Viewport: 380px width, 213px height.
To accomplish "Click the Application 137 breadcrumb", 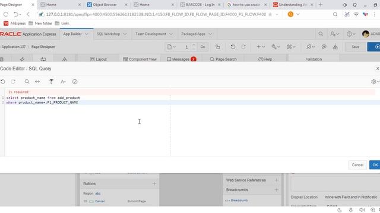I will [13, 47].
